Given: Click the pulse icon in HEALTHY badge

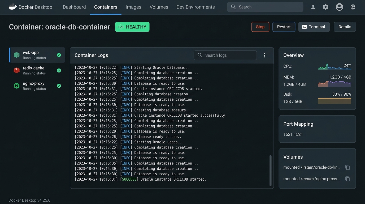Looking at the screenshot, I should click(121, 27).
